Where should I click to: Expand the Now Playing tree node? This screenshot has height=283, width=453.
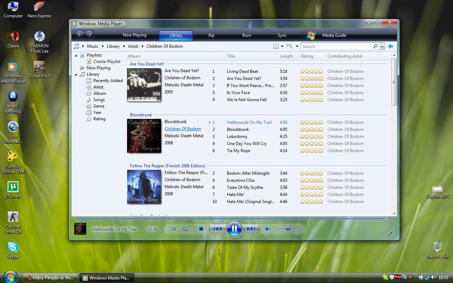(x=82, y=68)
